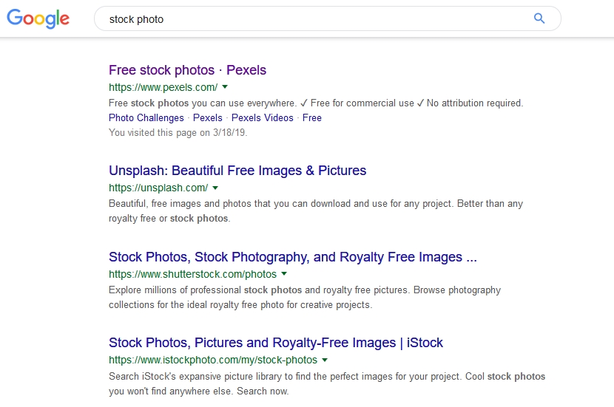
Task: Click the green shutterstock.com/photos URL
Action: click(x=192, y=274)
